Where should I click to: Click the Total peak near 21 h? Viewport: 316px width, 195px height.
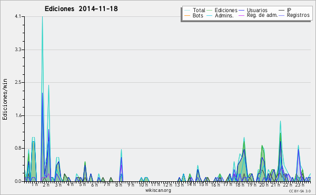click(x=280, y=121)
